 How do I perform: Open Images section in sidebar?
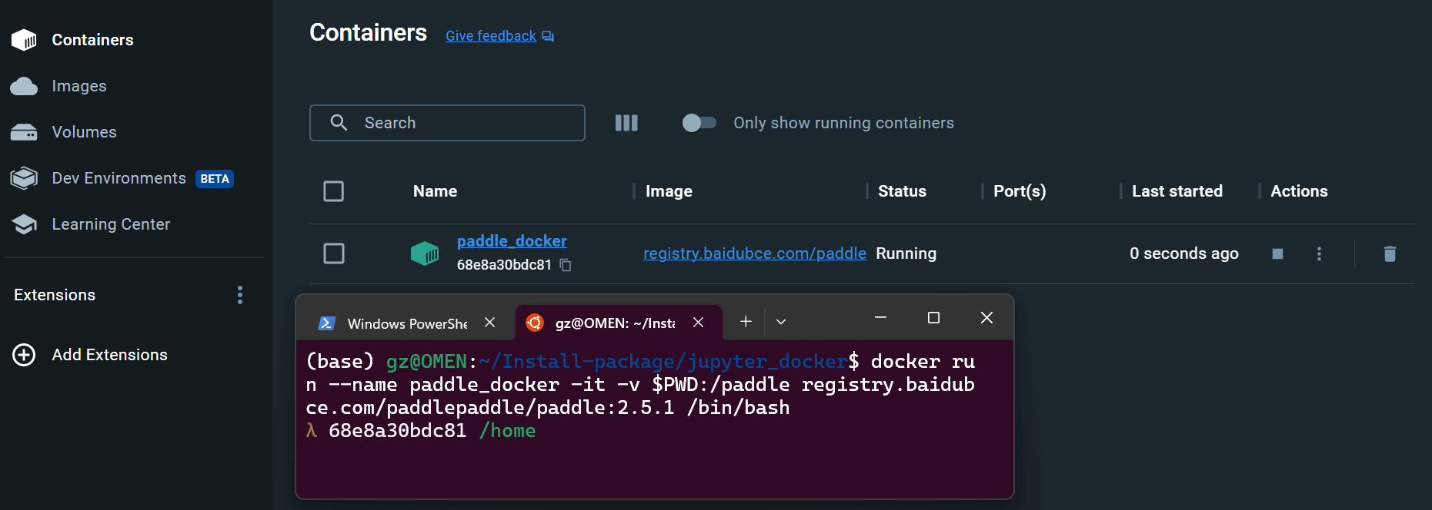[x=78, y=86]
